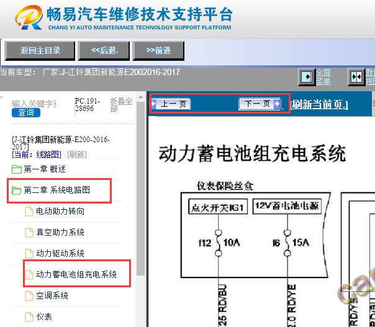Click the 第一章 概述 folder icon
375x327 pixels.
click(17, 169)
